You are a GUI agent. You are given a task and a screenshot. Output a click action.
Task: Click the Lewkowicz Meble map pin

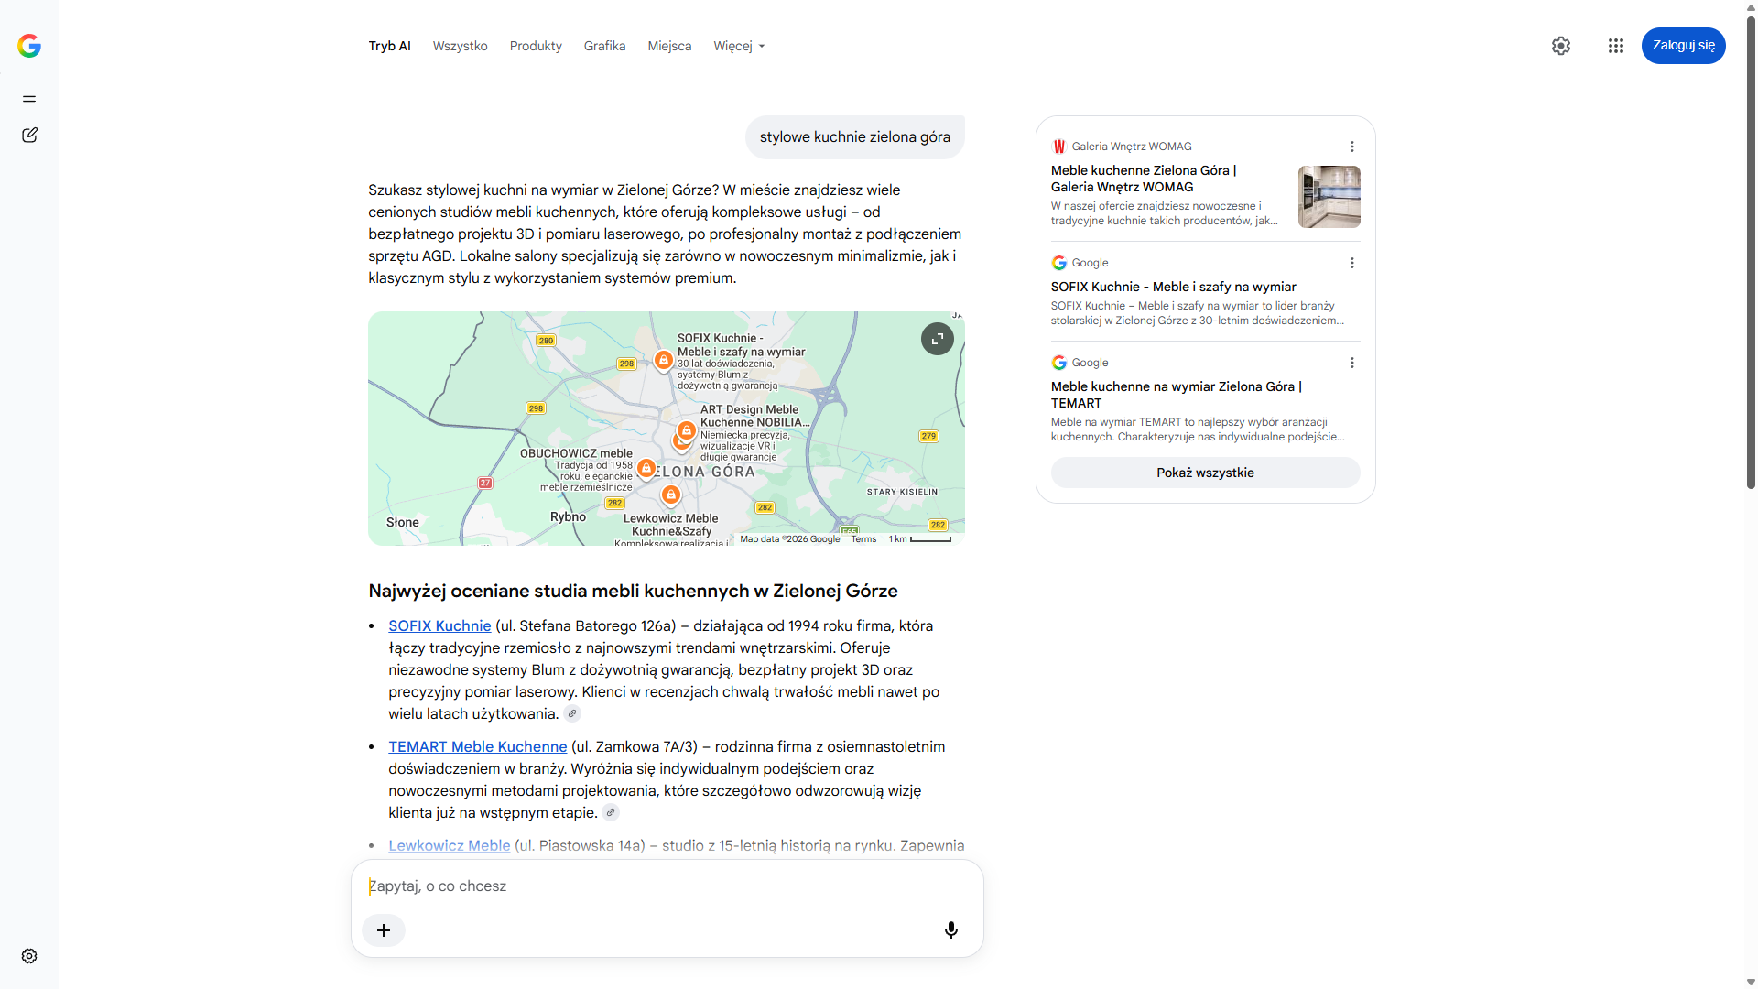(671, 495)
